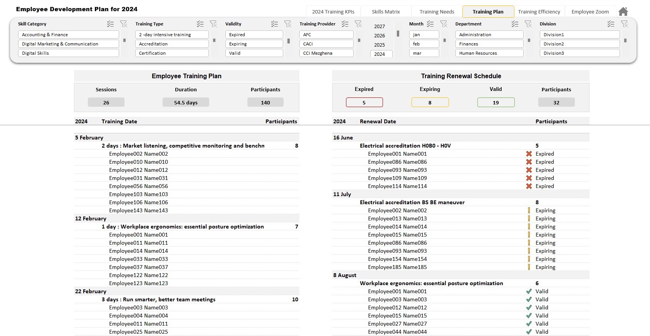Switch to the Skills Matrix tab
Screen dimensions: 650x336
coord(386,12)
